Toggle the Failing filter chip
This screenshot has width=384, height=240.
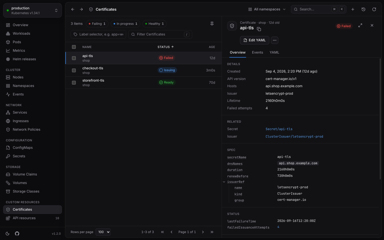click(97, 24)
